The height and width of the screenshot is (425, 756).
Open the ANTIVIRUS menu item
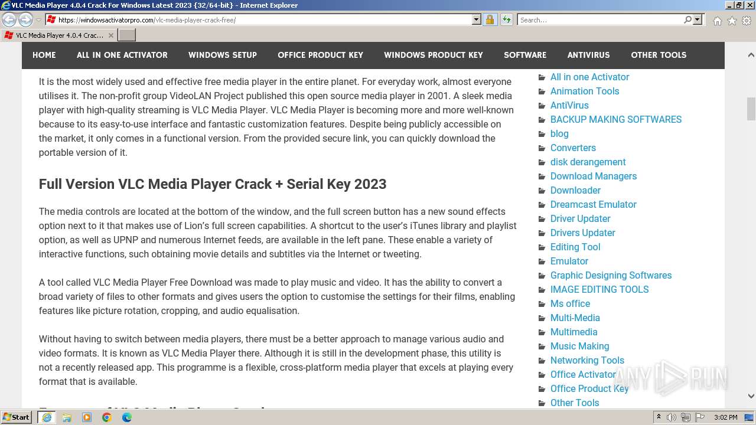pos(589,55)
